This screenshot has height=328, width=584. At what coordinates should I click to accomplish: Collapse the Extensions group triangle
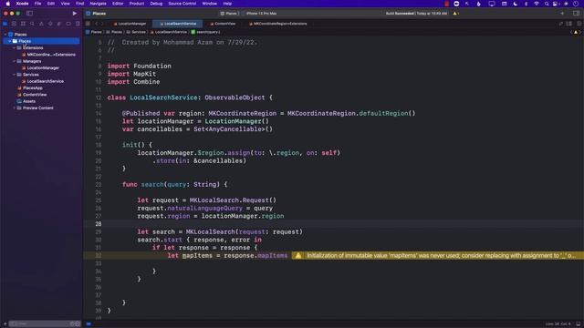pyautogui.click(x=15, y=47)
